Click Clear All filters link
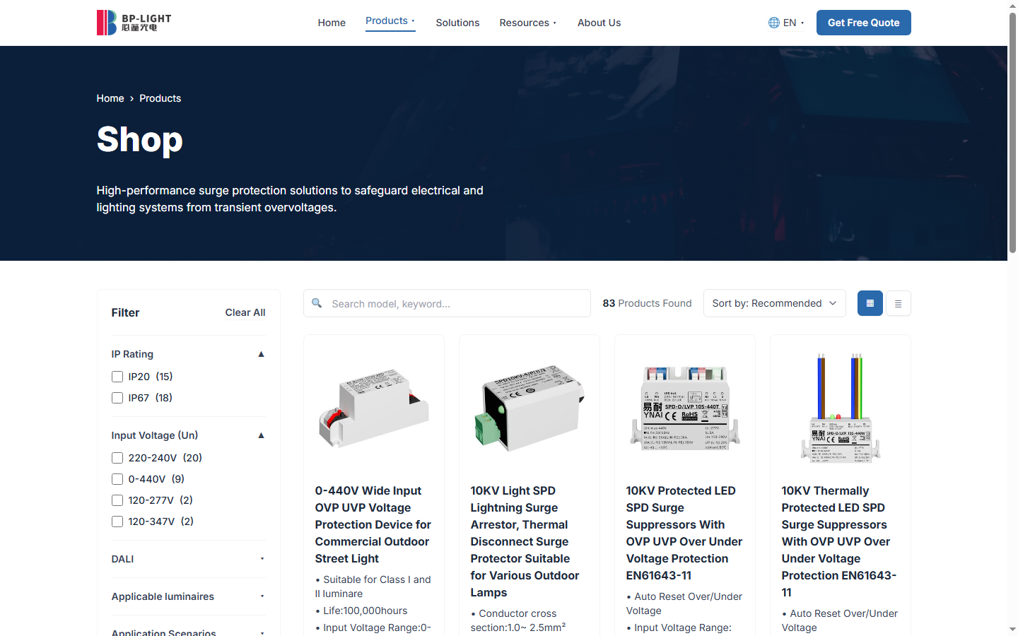1018x636 pixels. point(245,312)
